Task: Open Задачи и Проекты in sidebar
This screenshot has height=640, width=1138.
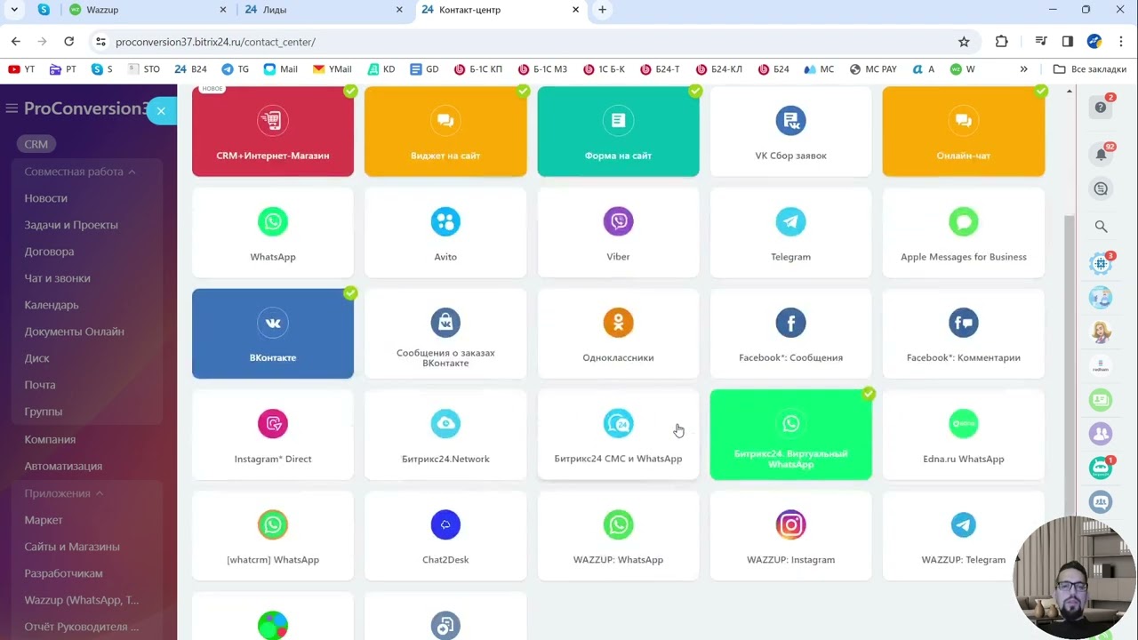Action: [71, 225]
